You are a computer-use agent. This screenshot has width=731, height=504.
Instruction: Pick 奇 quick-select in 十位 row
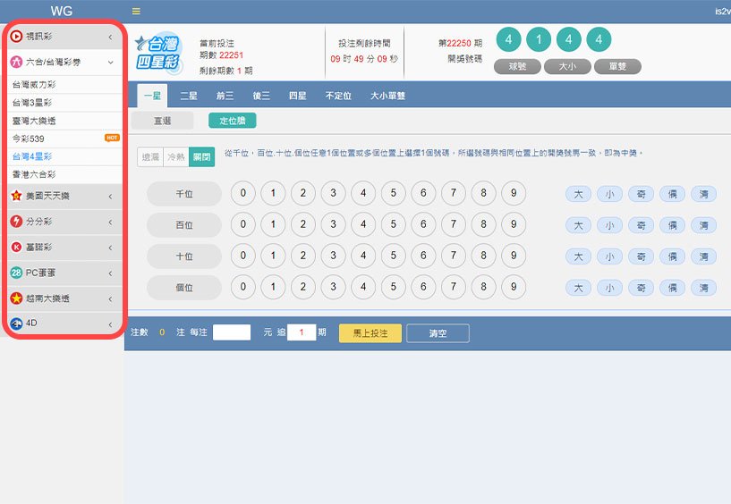pyautogui.click(x=641, y=256)
